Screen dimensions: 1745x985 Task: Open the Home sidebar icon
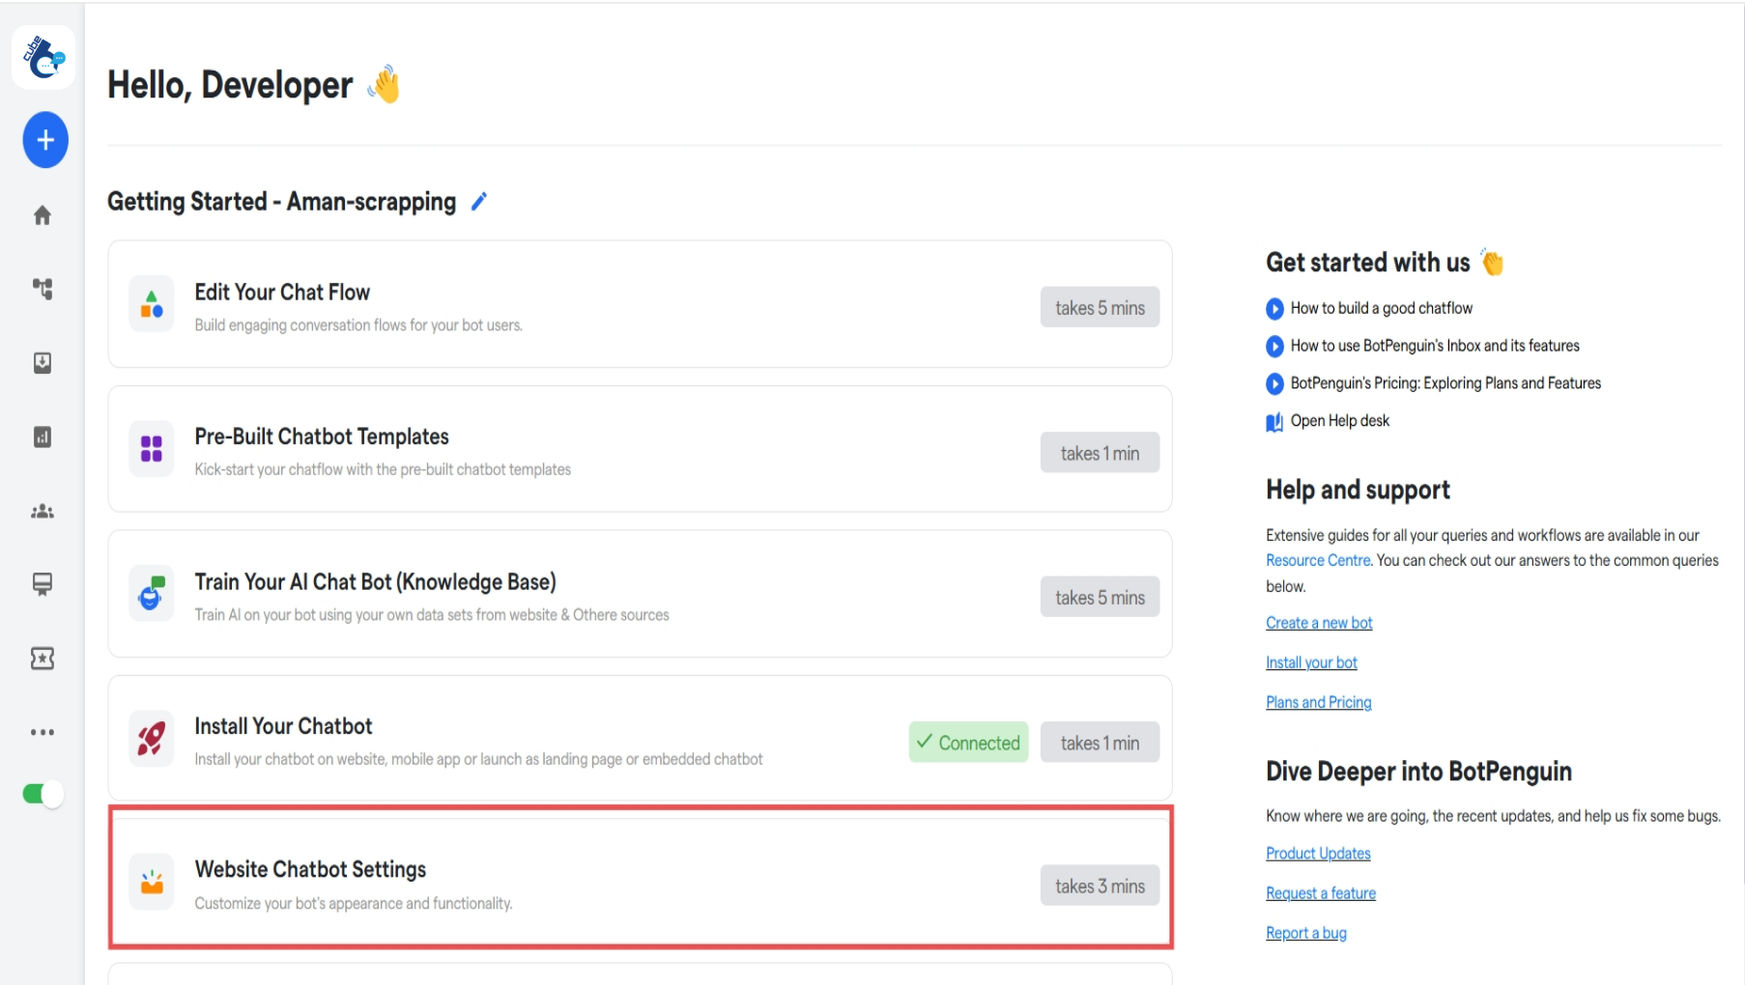(x=43, y=215)
